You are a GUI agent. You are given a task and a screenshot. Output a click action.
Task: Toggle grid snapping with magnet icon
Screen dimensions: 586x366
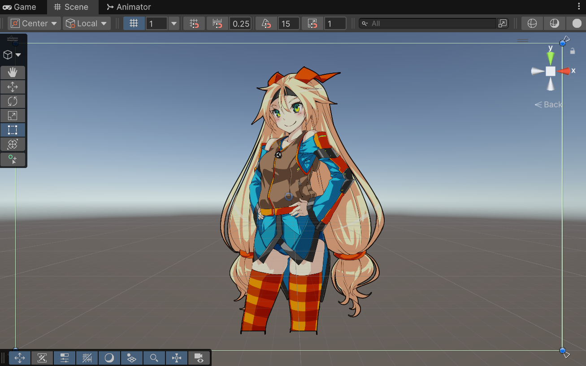tap(194, 23)
